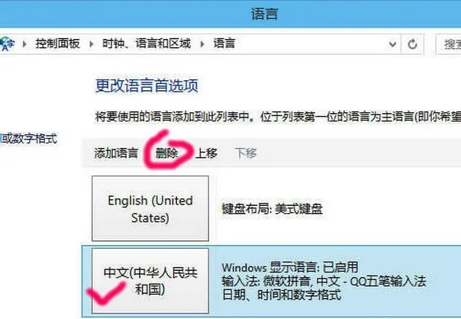Click the 键盘布局: 美式键盘 row
Viewport: 461px width, 319px height.
[272, 209]
